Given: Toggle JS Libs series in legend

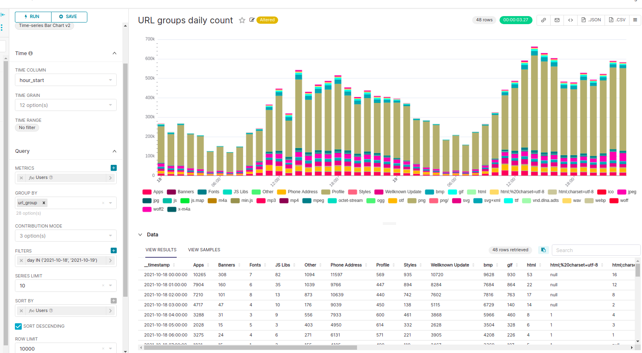Looking at the screenshot, I should pyautogui.click(x=235, y=192).
